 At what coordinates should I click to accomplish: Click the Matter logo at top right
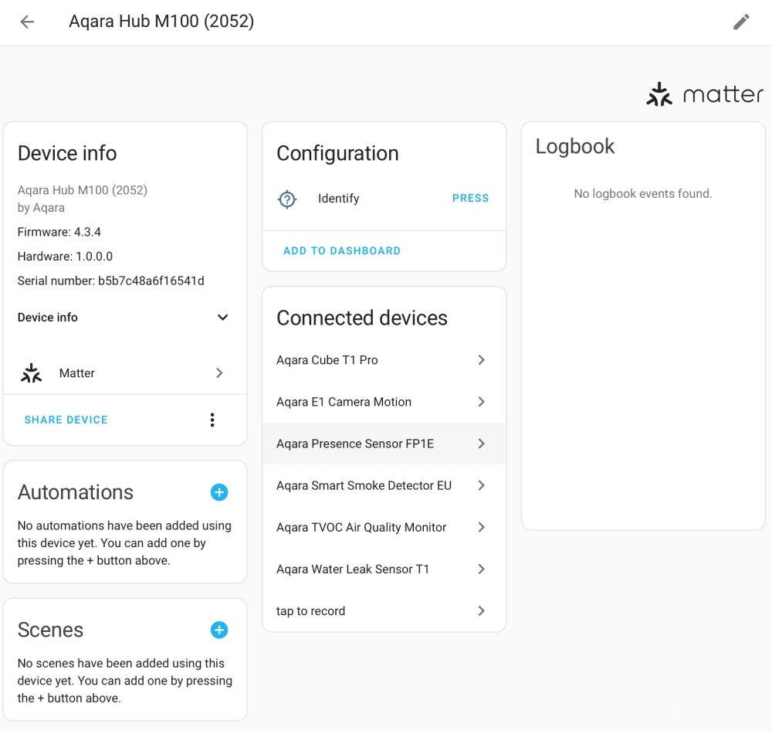point(704,94)
